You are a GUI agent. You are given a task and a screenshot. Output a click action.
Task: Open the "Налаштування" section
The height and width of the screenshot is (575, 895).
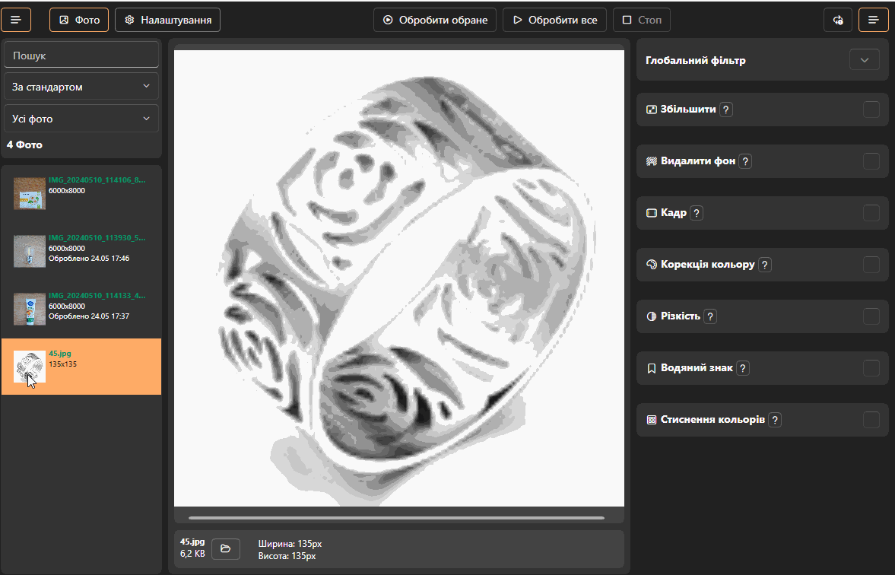(166, 20)
